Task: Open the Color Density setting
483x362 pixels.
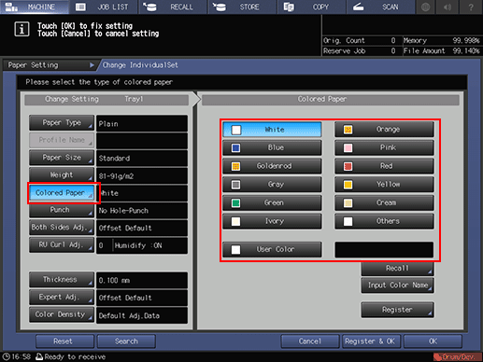Action: [x=62, y=314]
